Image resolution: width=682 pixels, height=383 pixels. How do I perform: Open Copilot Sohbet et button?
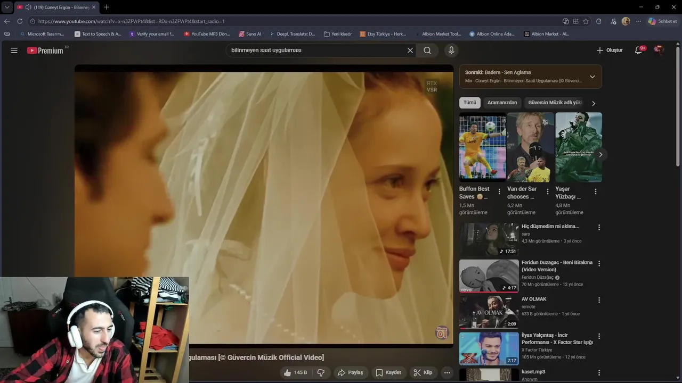(x=662, y=21)
